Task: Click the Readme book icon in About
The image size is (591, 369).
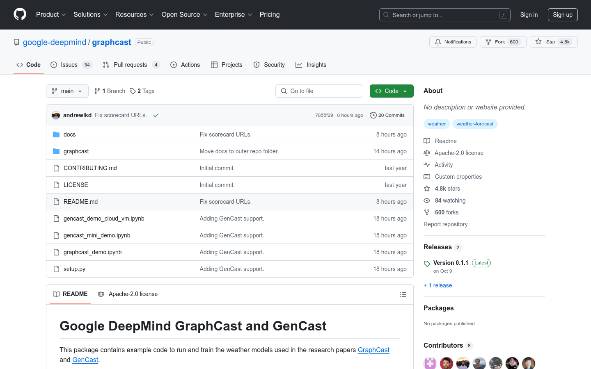Action: tap(427, 141)
